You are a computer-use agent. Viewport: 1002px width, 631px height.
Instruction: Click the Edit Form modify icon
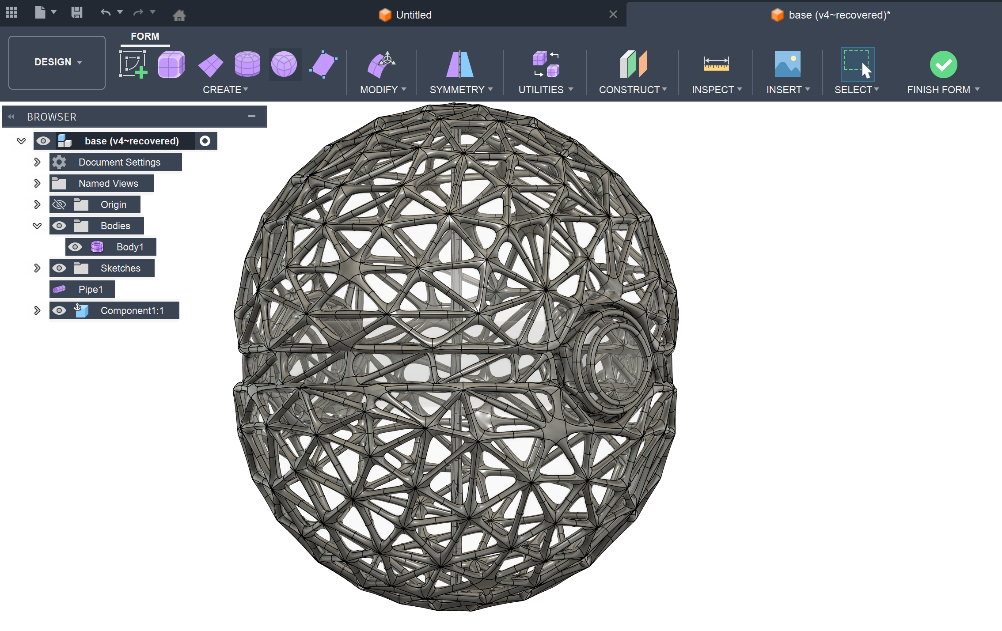coord(381,64)
